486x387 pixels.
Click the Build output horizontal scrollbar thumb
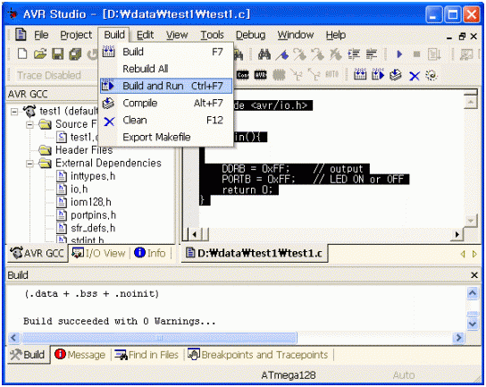(x=160, y=337)
